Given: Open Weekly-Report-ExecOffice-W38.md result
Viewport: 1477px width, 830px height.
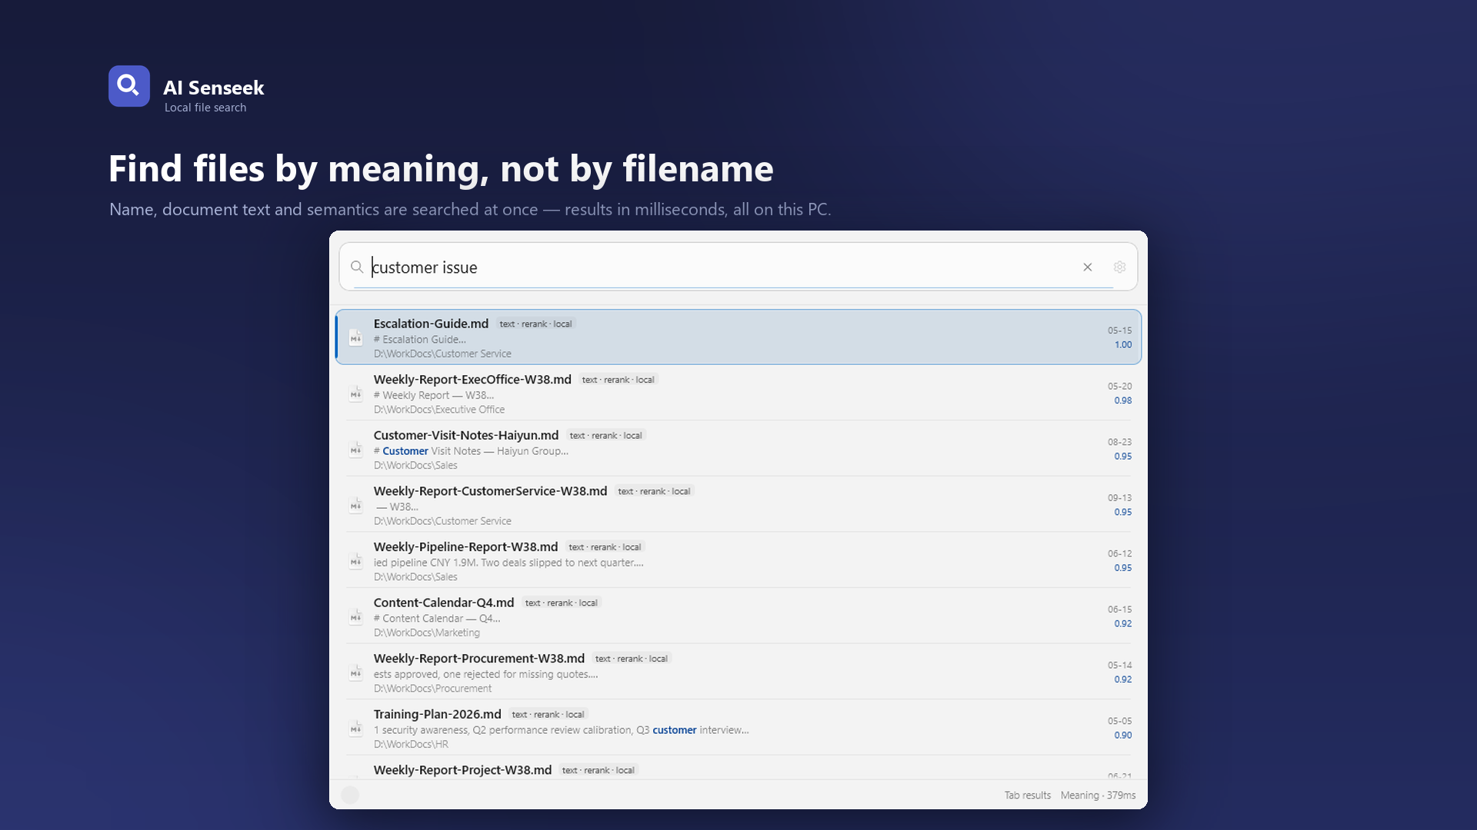Looking at the screenshot, I should point(738,393).
